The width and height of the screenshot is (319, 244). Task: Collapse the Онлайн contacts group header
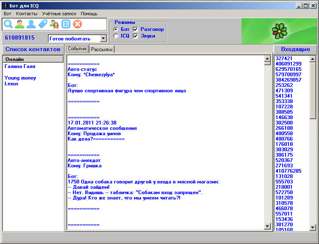[33, 59]
